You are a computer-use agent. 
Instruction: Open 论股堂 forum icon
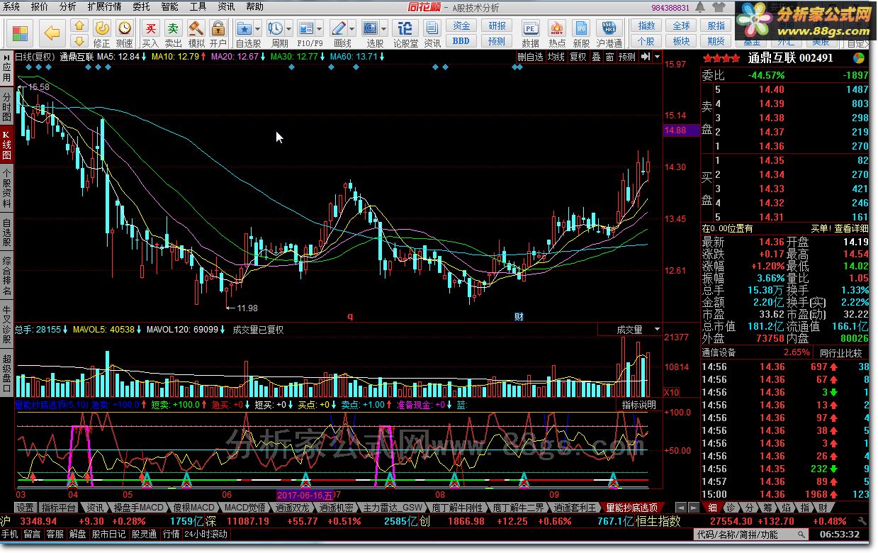tap(405, 28)
